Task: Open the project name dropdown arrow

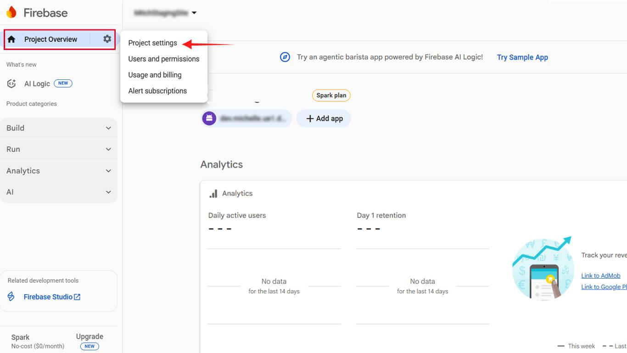Action: (194, 13)
